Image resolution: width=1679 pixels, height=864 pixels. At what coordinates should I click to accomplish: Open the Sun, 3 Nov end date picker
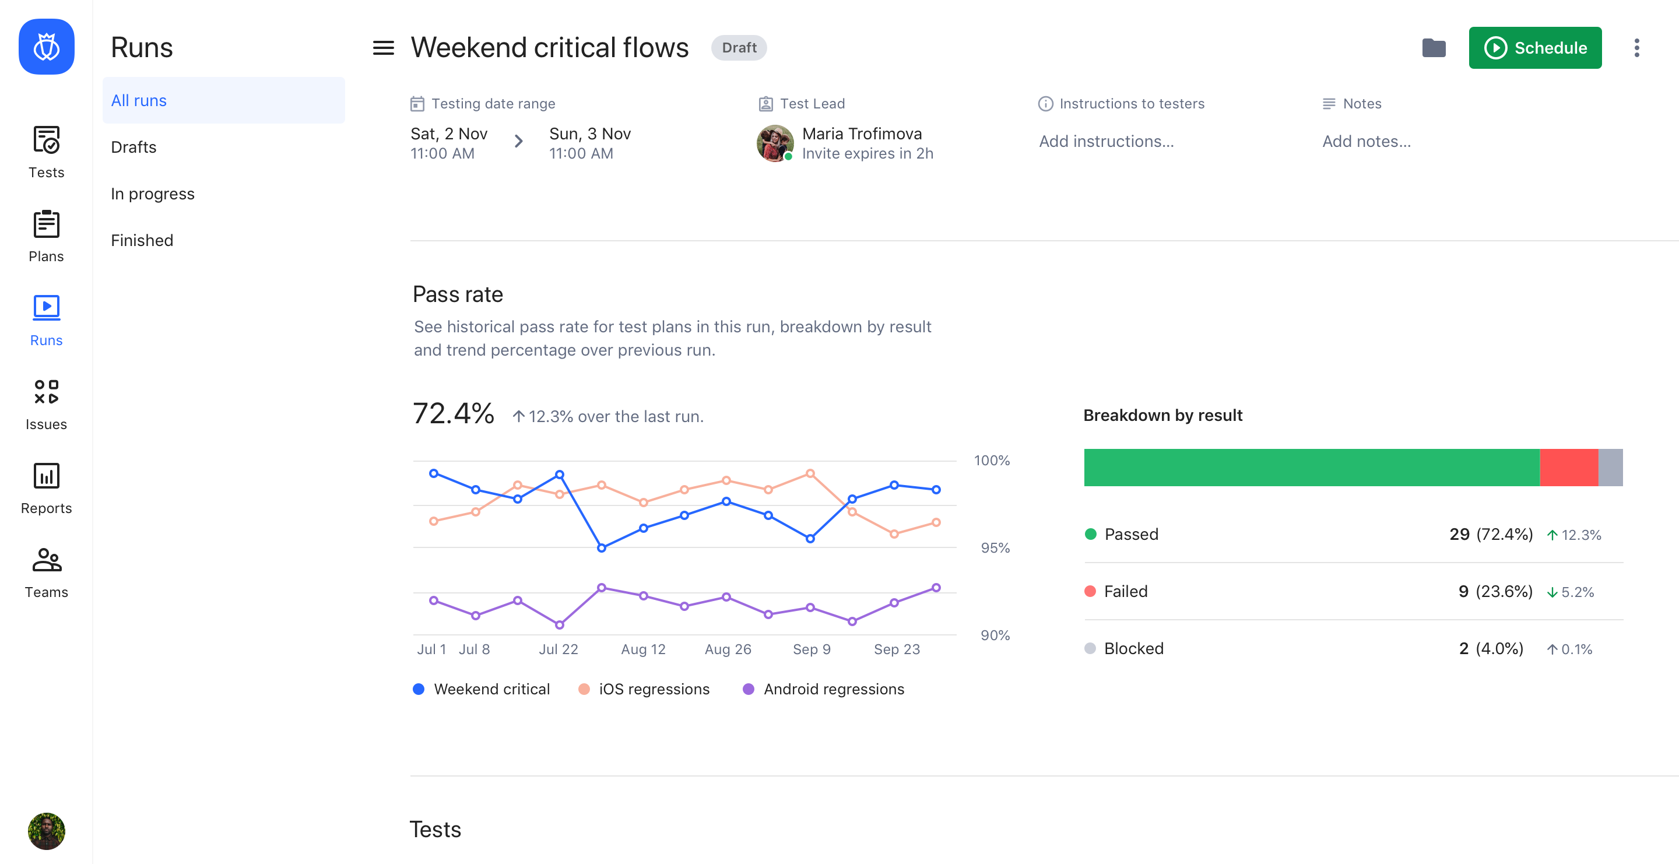pyautogui.click(x=590, y=143)
